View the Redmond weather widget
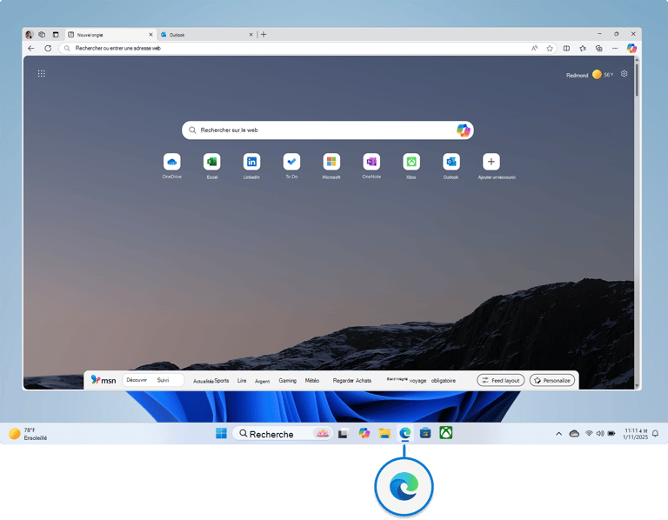 pyautogui.click(x=590, y=75)
